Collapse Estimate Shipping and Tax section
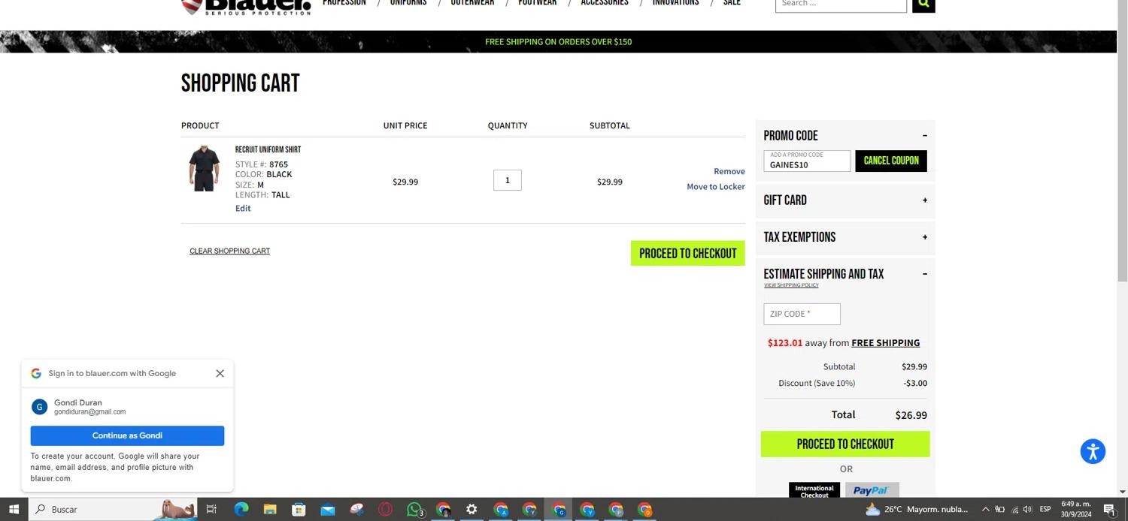 click(924, 274)
